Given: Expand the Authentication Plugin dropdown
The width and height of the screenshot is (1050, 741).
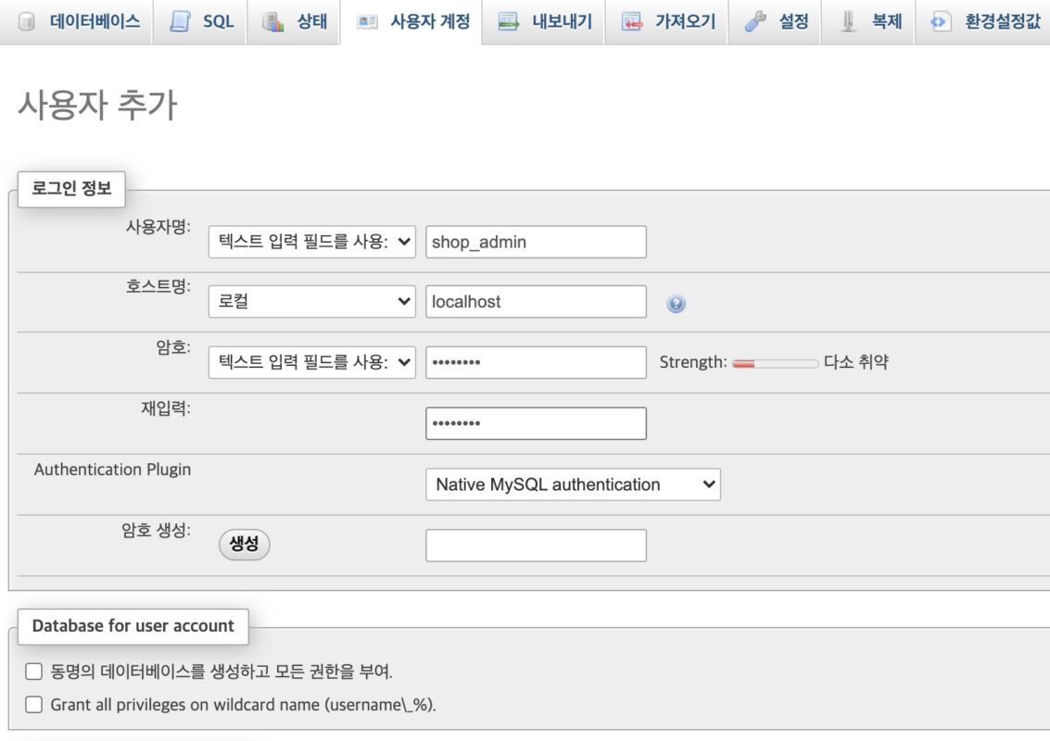Looking at the screenshot, I should tap(573, 484).
